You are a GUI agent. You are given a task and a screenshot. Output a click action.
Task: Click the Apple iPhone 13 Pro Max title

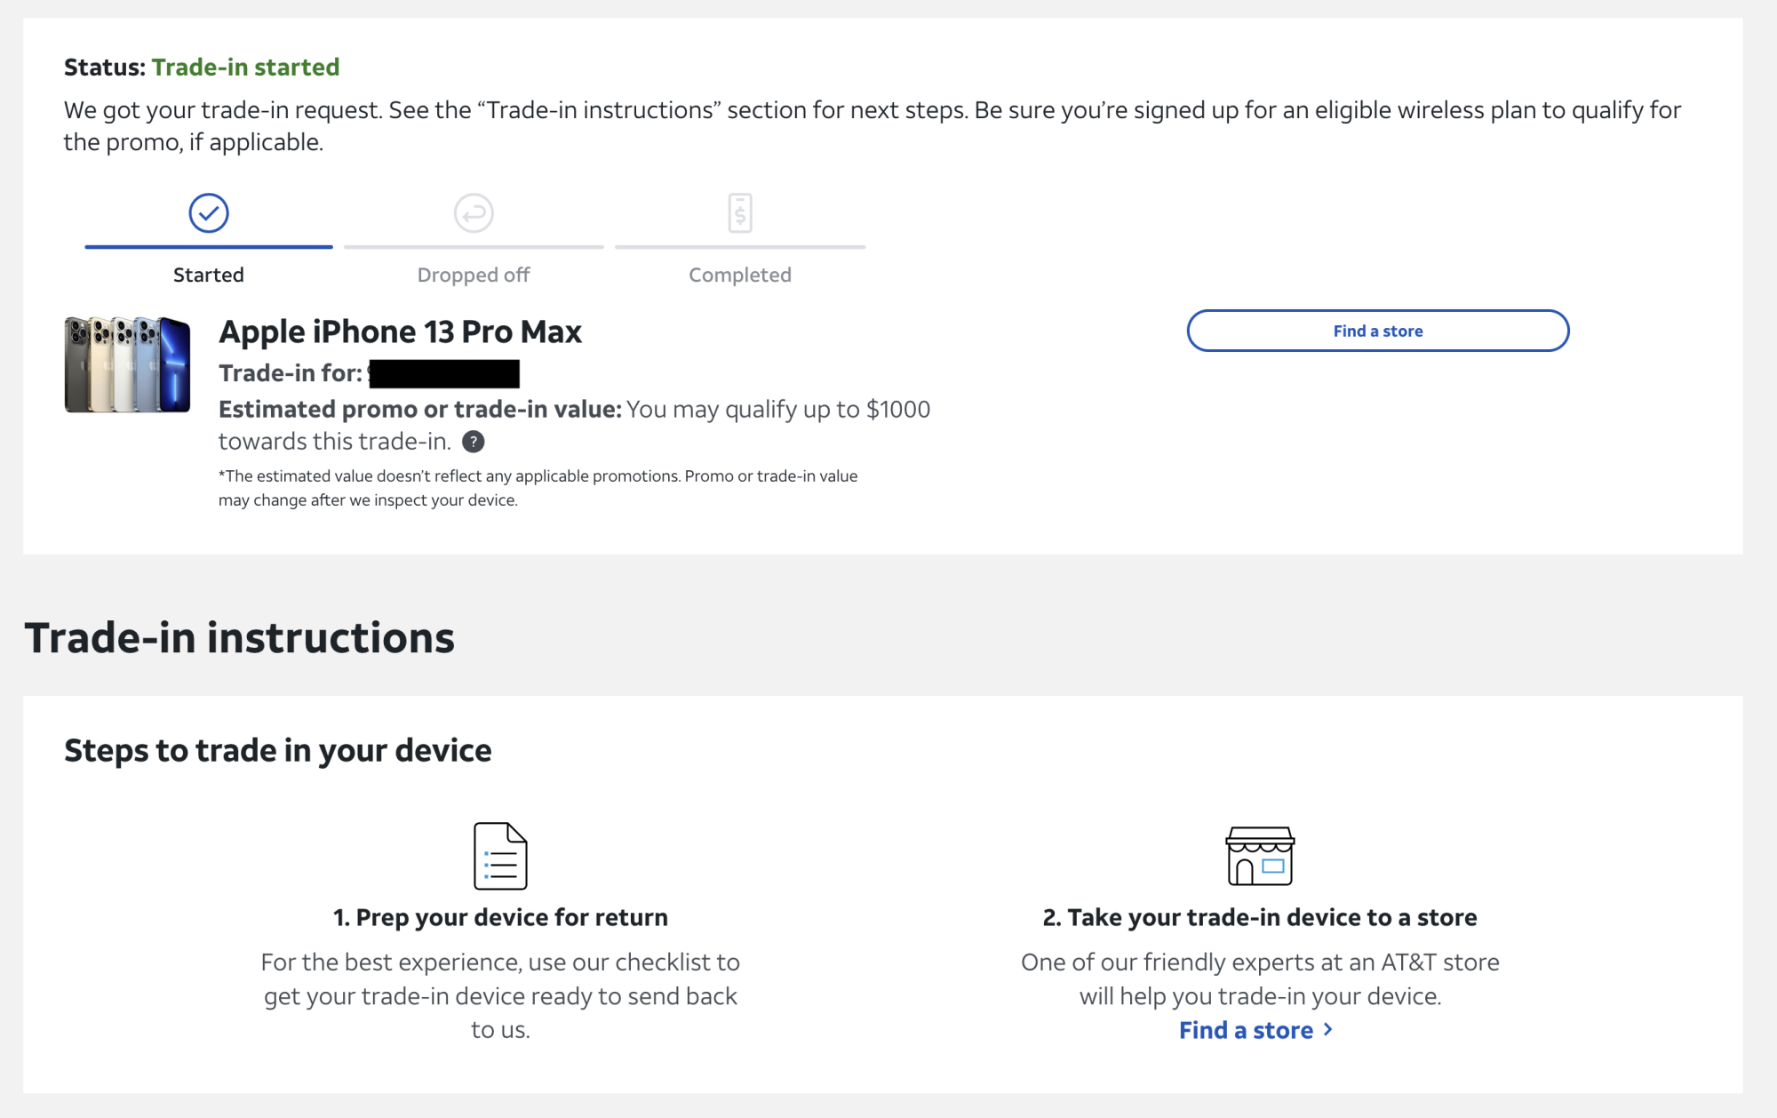click(400, 331)
